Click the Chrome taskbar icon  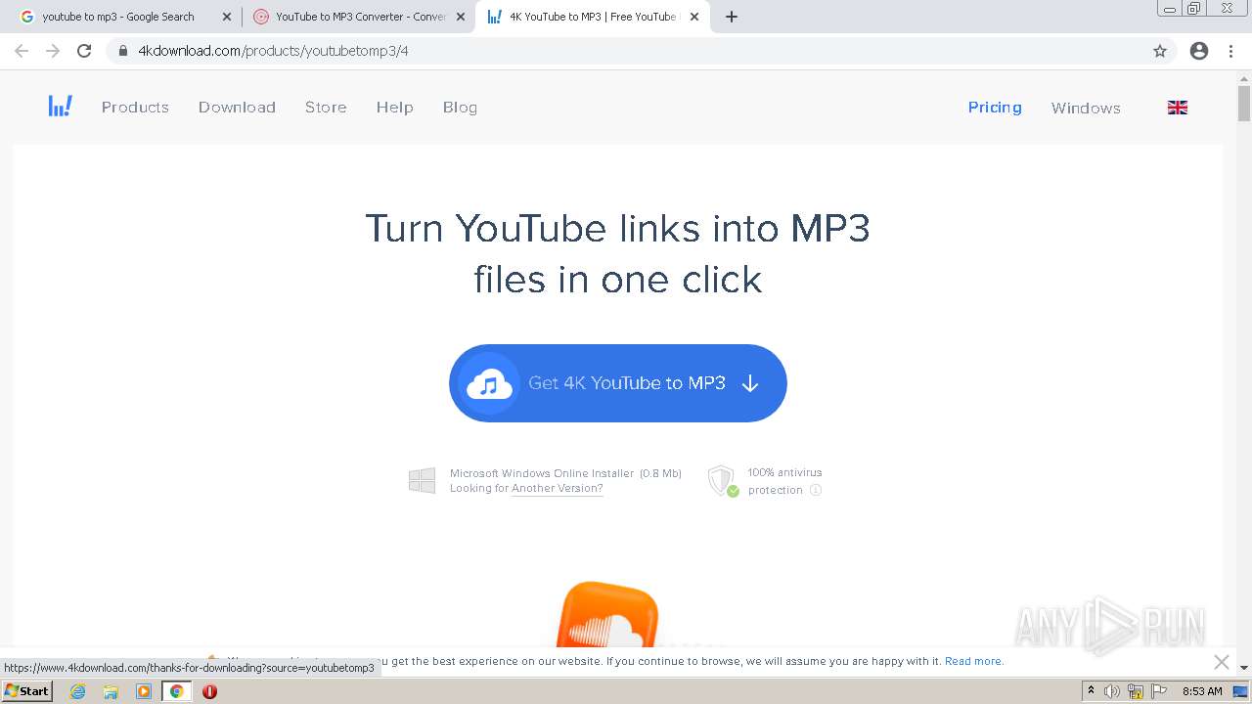176,691
